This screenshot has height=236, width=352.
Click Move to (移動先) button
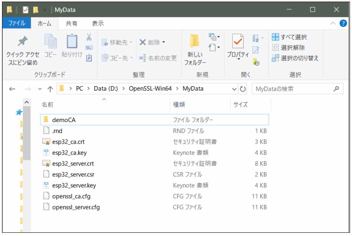[x=117, y=42]
